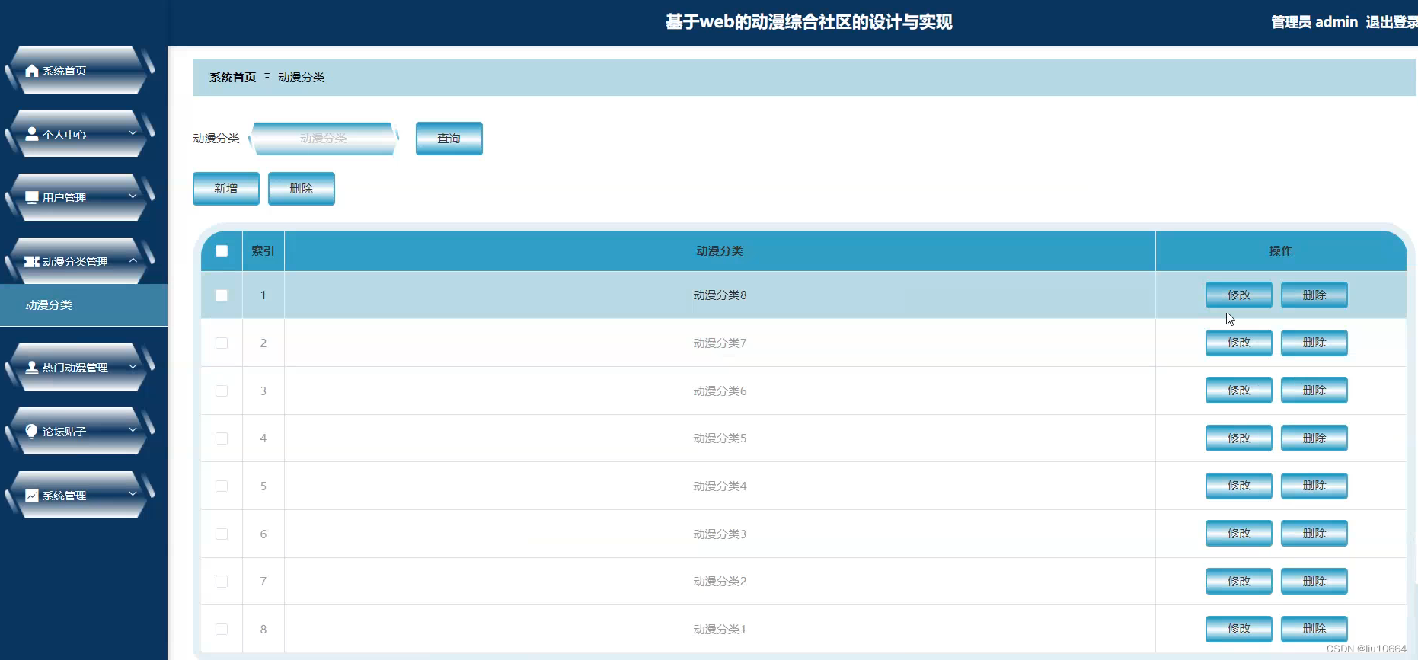Click 修改 for 动漫分类1
Viewport: 1418px width, 660px height.
click(1239, 629)
